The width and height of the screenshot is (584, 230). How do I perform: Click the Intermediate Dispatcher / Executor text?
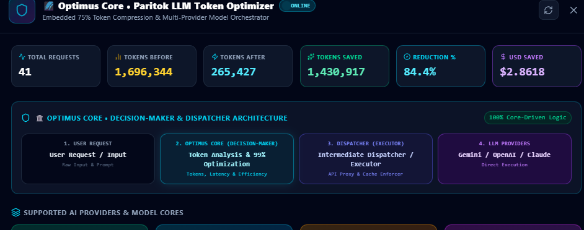pos(366,160)
